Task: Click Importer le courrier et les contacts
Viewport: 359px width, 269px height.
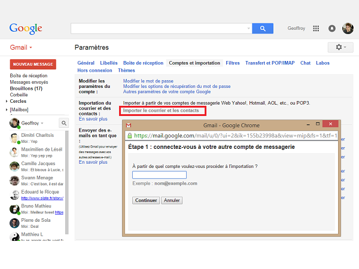Action: pos(161,111)
